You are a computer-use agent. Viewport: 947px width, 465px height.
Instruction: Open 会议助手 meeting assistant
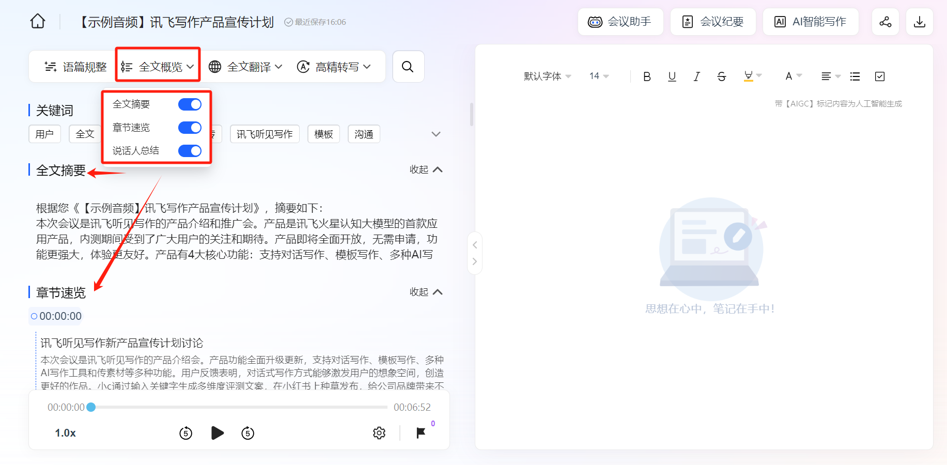(620, 22)
